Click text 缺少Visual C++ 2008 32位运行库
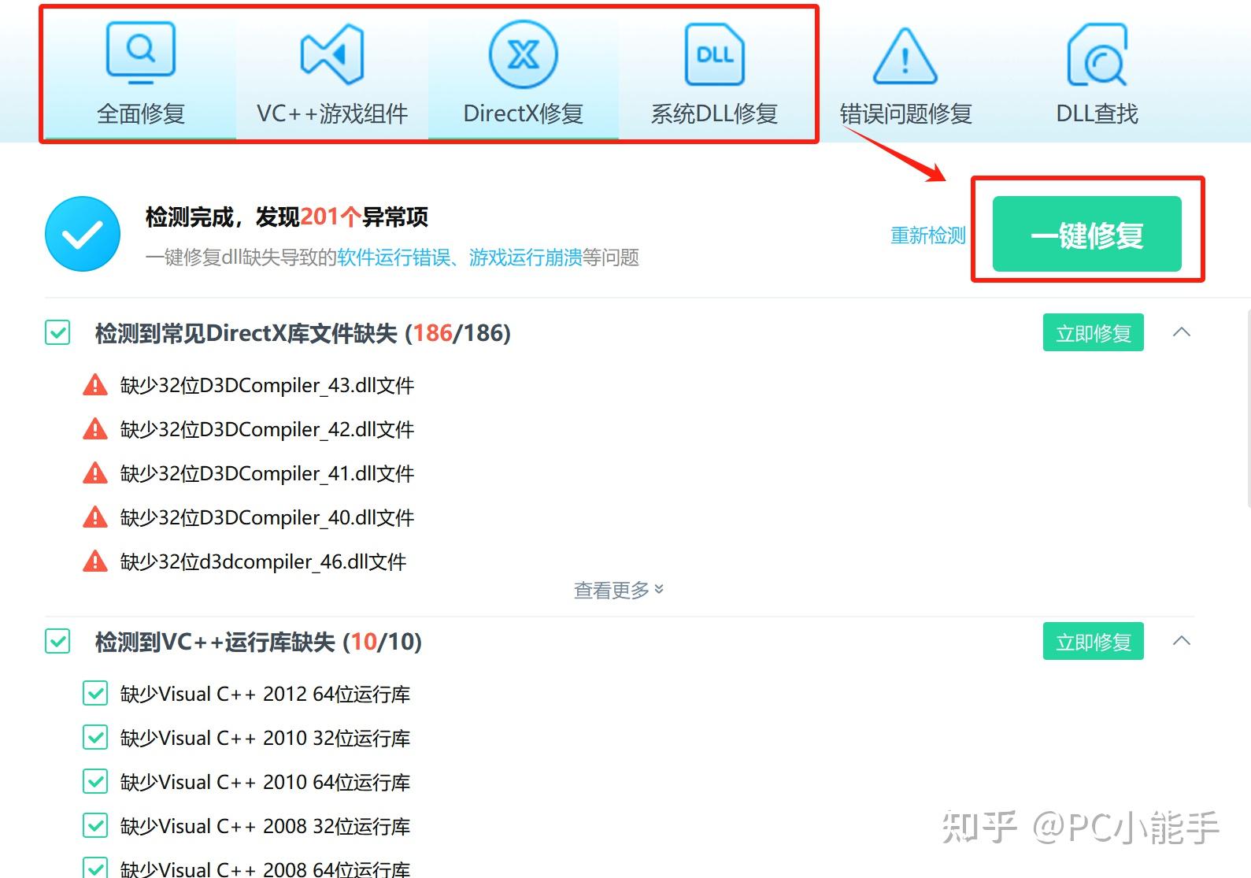Screen dimensions: 1251x878 pos(265,826)
